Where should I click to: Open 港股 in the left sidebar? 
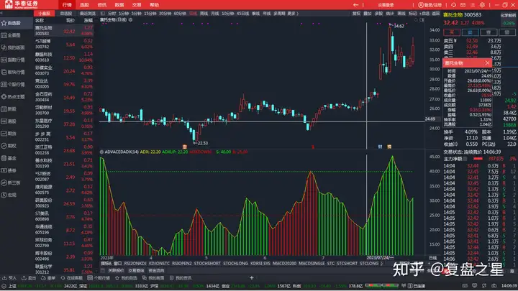[9, 121]
